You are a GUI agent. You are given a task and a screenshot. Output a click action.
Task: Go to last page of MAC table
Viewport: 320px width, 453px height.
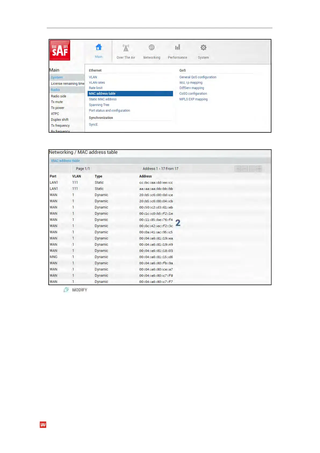click(259, 169)
